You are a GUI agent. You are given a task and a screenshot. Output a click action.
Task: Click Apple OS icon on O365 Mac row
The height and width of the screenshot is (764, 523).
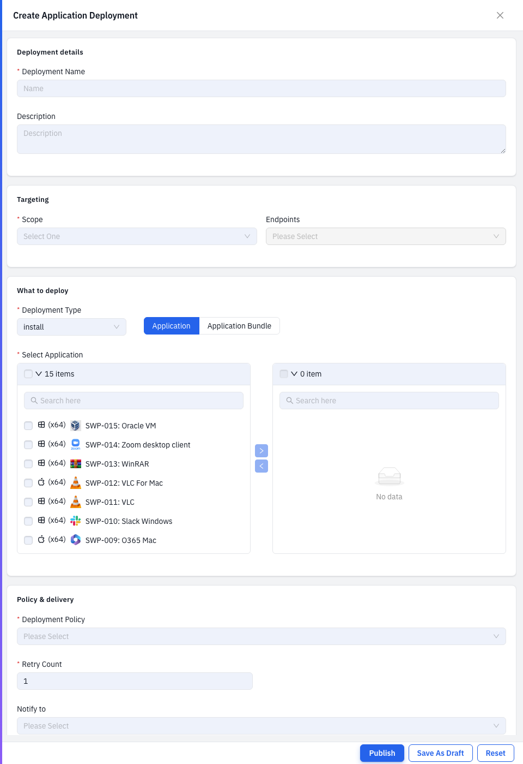click(41, 539)
